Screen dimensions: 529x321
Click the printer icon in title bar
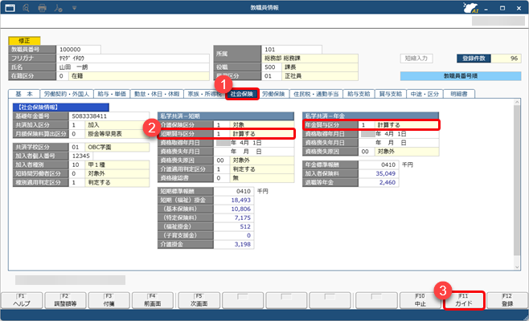click(42, 7)
